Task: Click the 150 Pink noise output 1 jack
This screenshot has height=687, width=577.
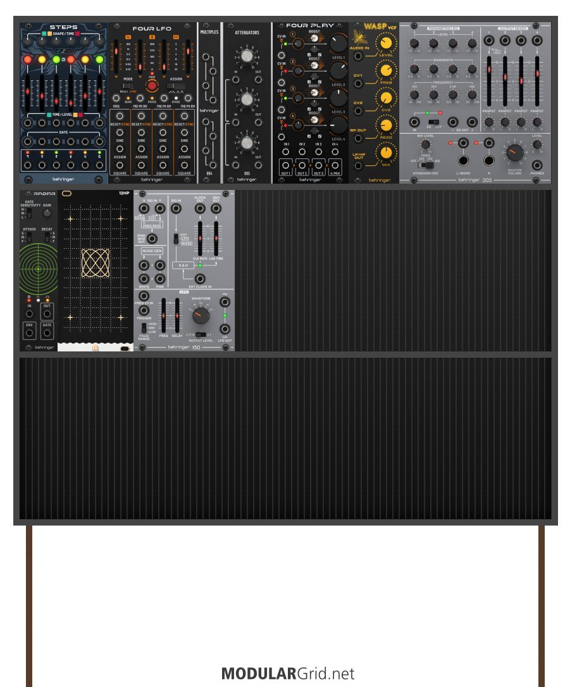Action: tap(160, 265)
